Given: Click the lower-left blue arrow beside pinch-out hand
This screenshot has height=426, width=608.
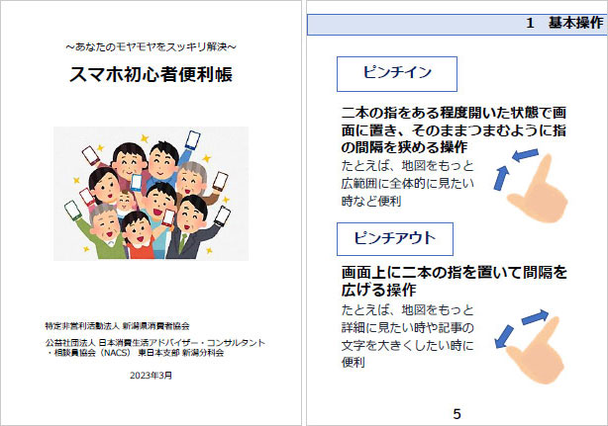Looking at the screenshot, I should [x=504, y=337].
